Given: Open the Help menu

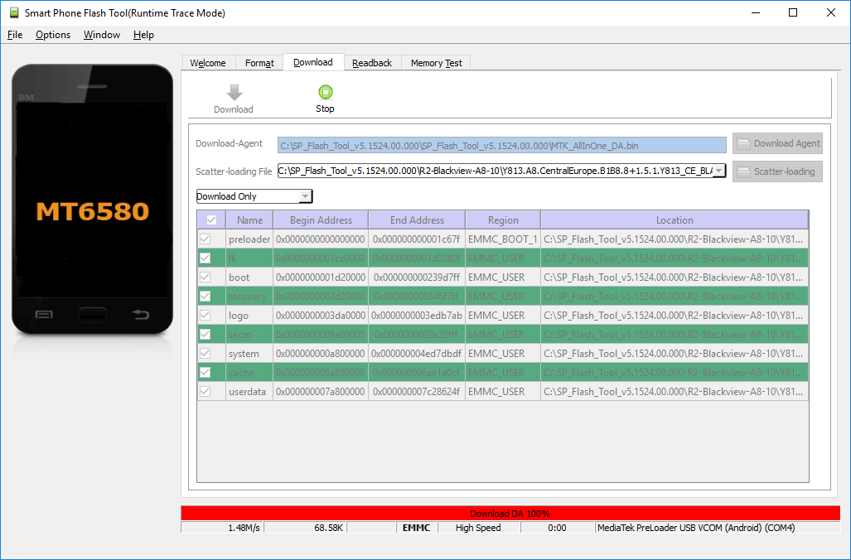Looking at the screenshot, I should pyautogui.click(x=143, y=35).
